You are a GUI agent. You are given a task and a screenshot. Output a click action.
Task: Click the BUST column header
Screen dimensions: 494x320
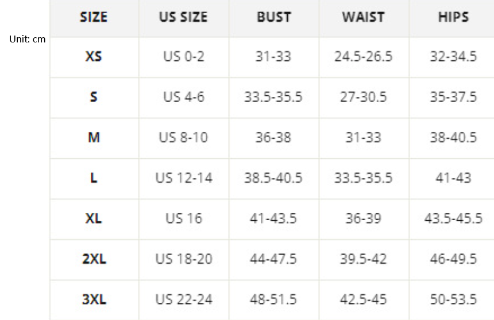[273, 17]
